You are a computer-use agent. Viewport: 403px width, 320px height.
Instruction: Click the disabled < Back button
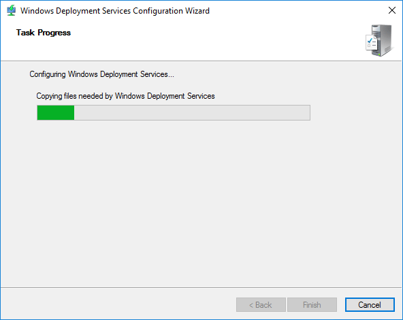261,305
